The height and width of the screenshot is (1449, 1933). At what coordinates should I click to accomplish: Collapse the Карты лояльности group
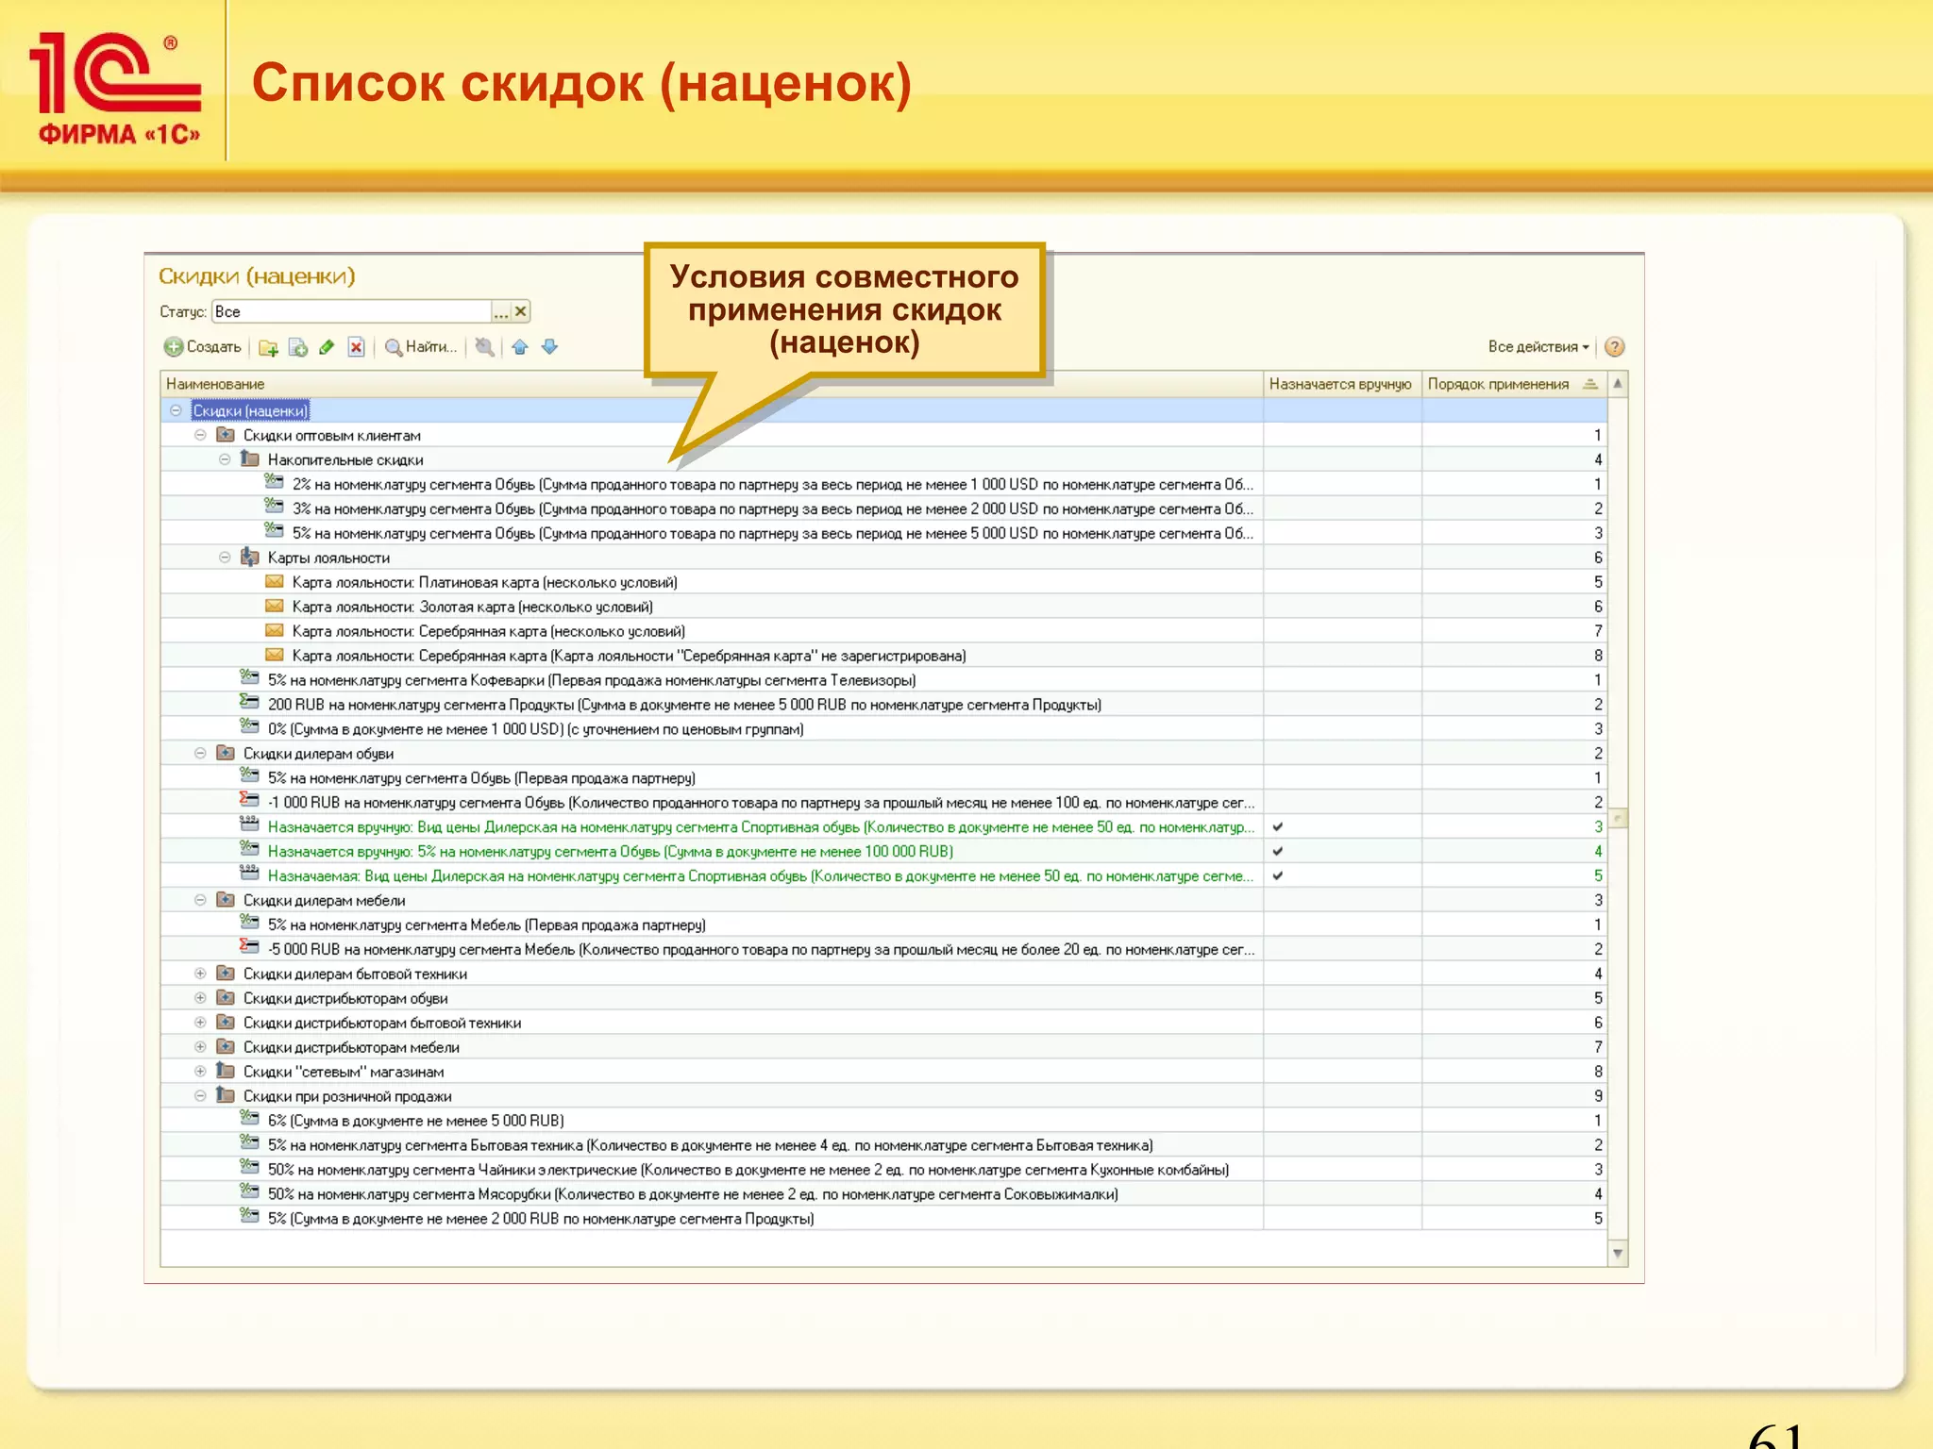point(225,558)
